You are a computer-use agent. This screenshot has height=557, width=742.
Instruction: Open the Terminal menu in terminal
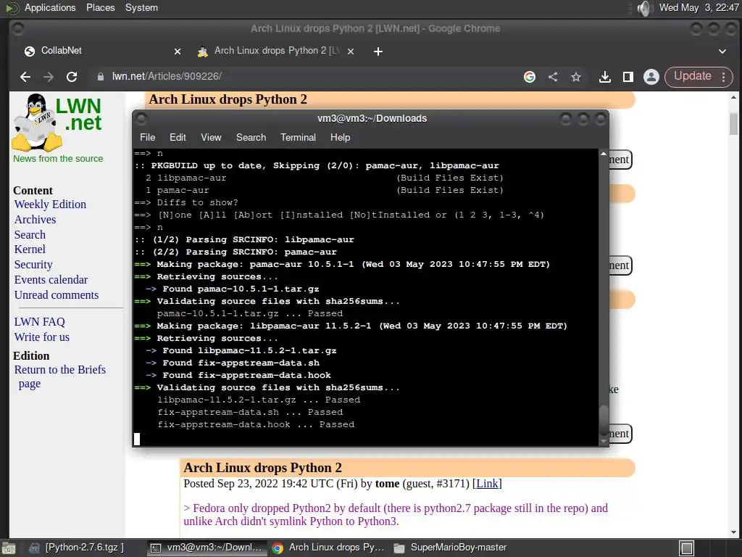tap(298, 137)
